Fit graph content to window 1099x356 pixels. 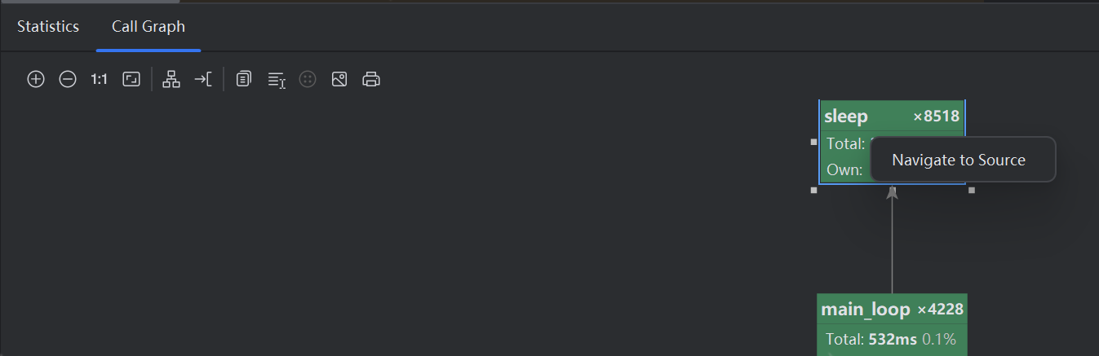(131, 79)
